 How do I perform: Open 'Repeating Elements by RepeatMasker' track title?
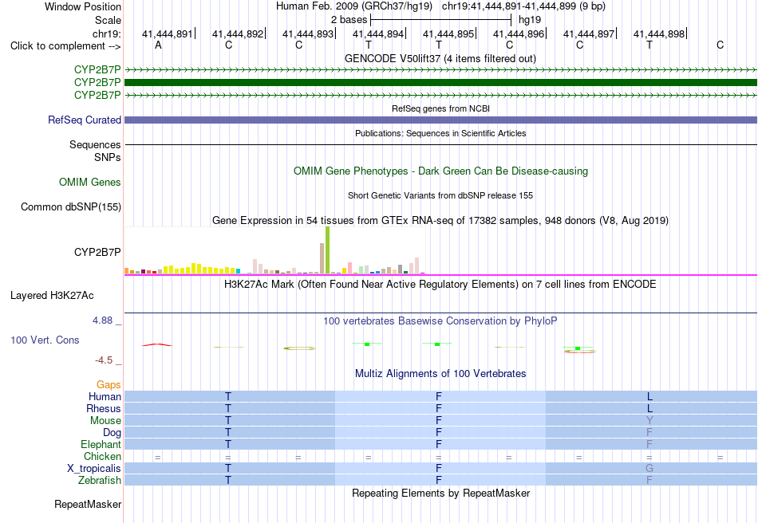click(x=440, y=493)
